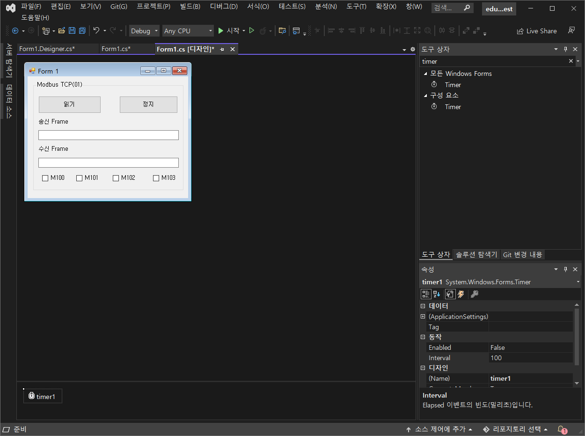
Task: Click the 송신 Frame text box
Action: tap(109, 135)
